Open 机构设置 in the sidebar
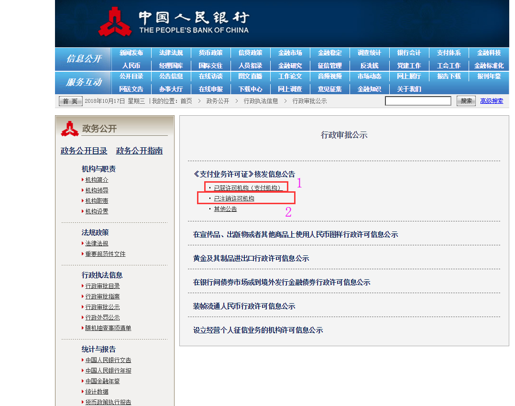The height and width of the screenshot is (406, 515). 97,211
